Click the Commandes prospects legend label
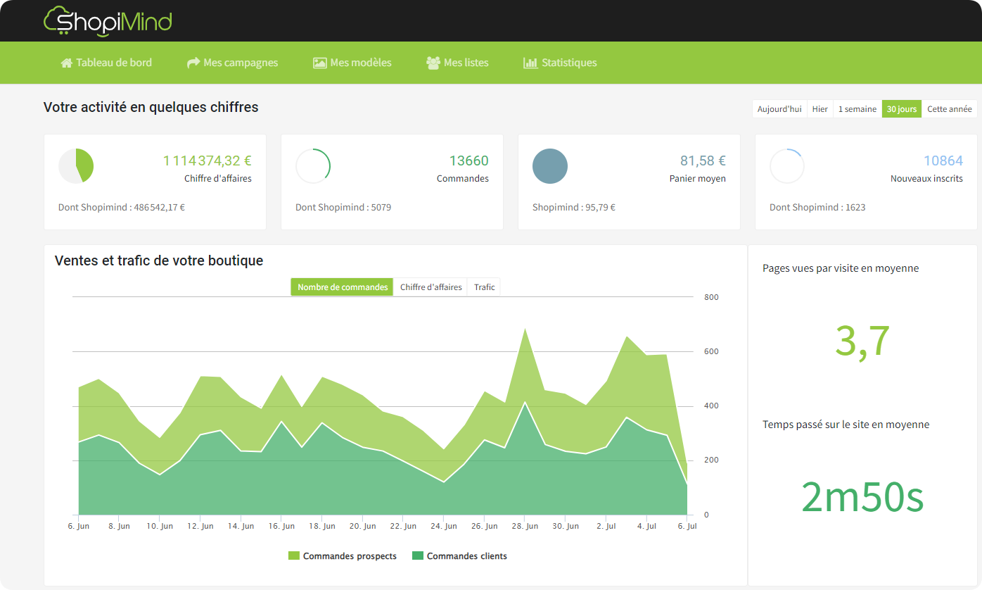The height and width of the screenshot is (590, 982). point(350,556)
